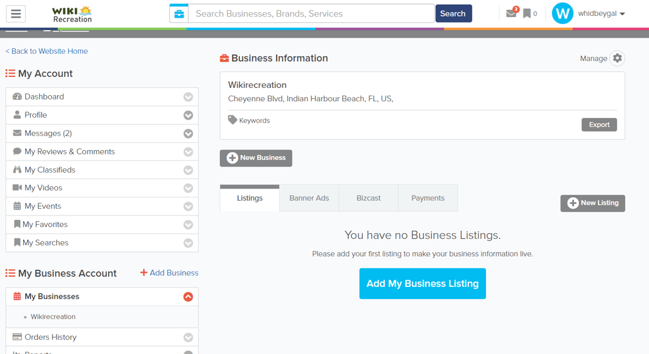Viewport: 649px width, 354px height.
Task: Click the Dashboard gauge icon
Action: [x=17, y=96]
